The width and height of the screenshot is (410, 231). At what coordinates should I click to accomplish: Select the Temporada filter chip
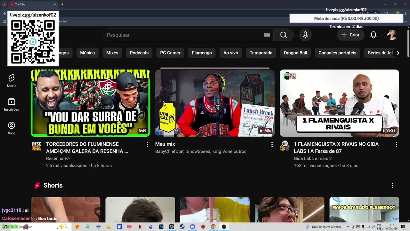(x=261, y=53)
